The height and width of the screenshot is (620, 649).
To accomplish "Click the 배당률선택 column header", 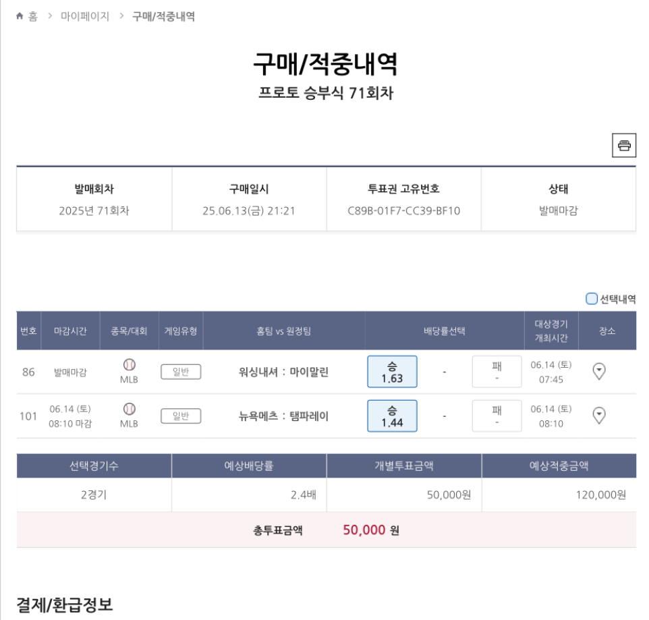I will (x=444, y=331).
